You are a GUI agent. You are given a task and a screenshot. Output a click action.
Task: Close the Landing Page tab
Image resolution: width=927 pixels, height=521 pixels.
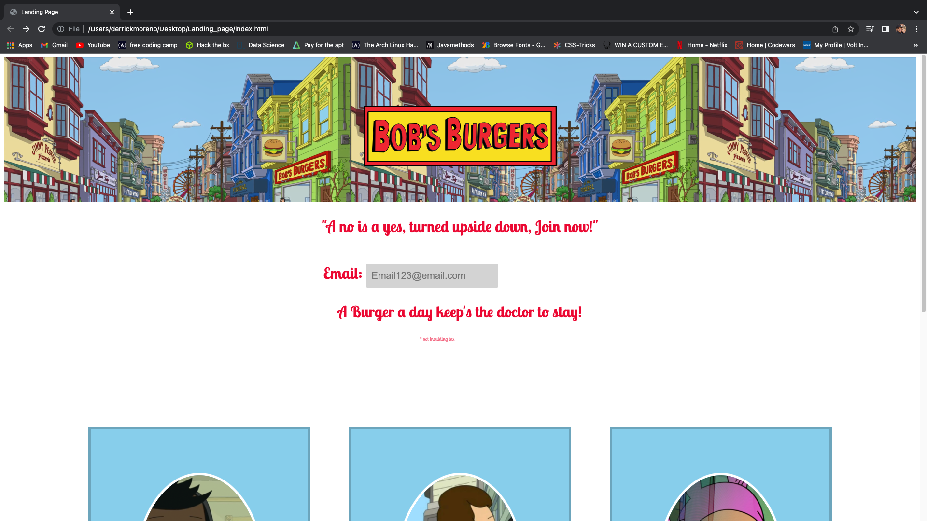point(112,12)
